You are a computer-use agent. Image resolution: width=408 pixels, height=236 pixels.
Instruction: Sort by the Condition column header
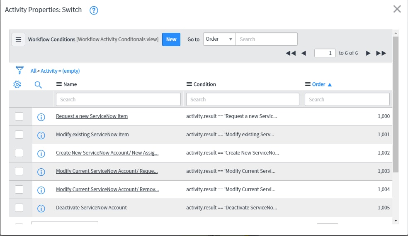204,84
